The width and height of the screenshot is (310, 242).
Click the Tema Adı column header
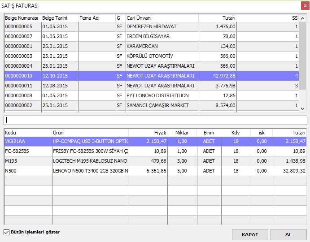[x=97, y=18]
